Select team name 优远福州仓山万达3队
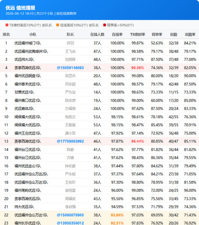199x225 pixels. (x=31, y=182)
